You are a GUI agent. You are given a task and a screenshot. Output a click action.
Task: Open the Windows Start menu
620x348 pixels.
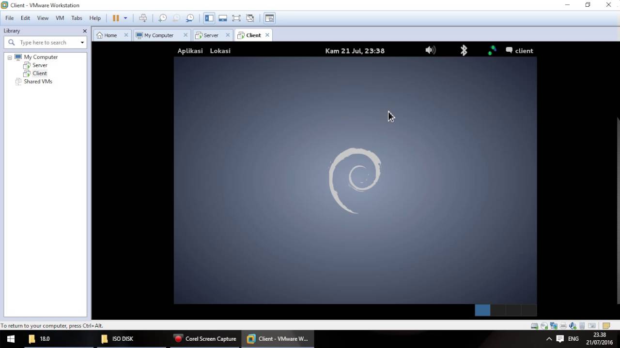(x=11, y=339)
